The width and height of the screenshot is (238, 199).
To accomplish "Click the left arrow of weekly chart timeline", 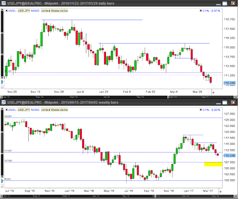I will [1, 196].
